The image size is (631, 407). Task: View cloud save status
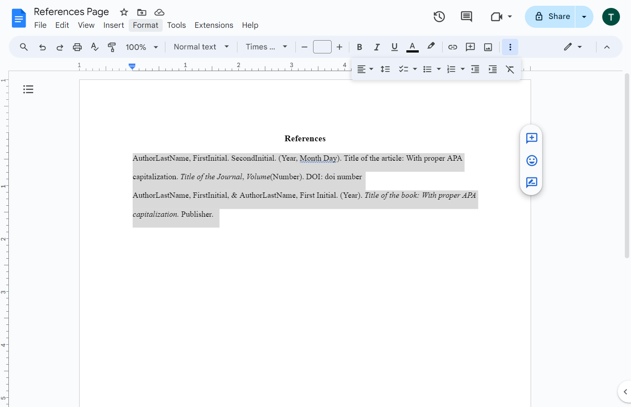point(159,12)
